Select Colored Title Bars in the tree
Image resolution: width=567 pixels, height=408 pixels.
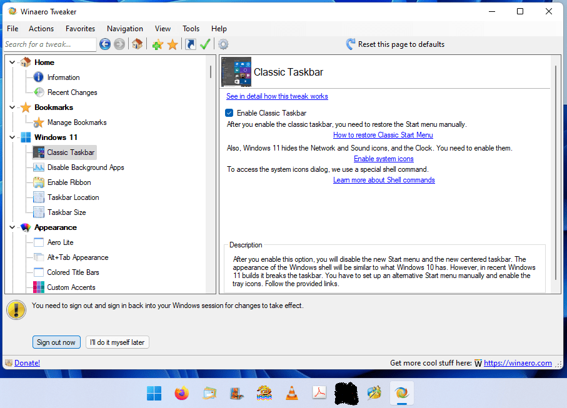tap(73, 272)
